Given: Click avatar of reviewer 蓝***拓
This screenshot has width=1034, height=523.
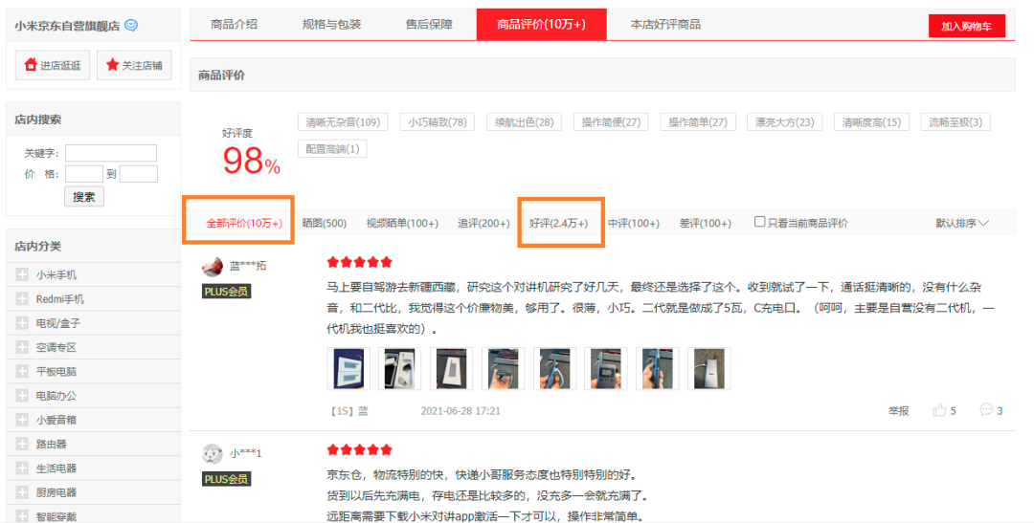Looking at the screenshot, I should click(213, 266).
